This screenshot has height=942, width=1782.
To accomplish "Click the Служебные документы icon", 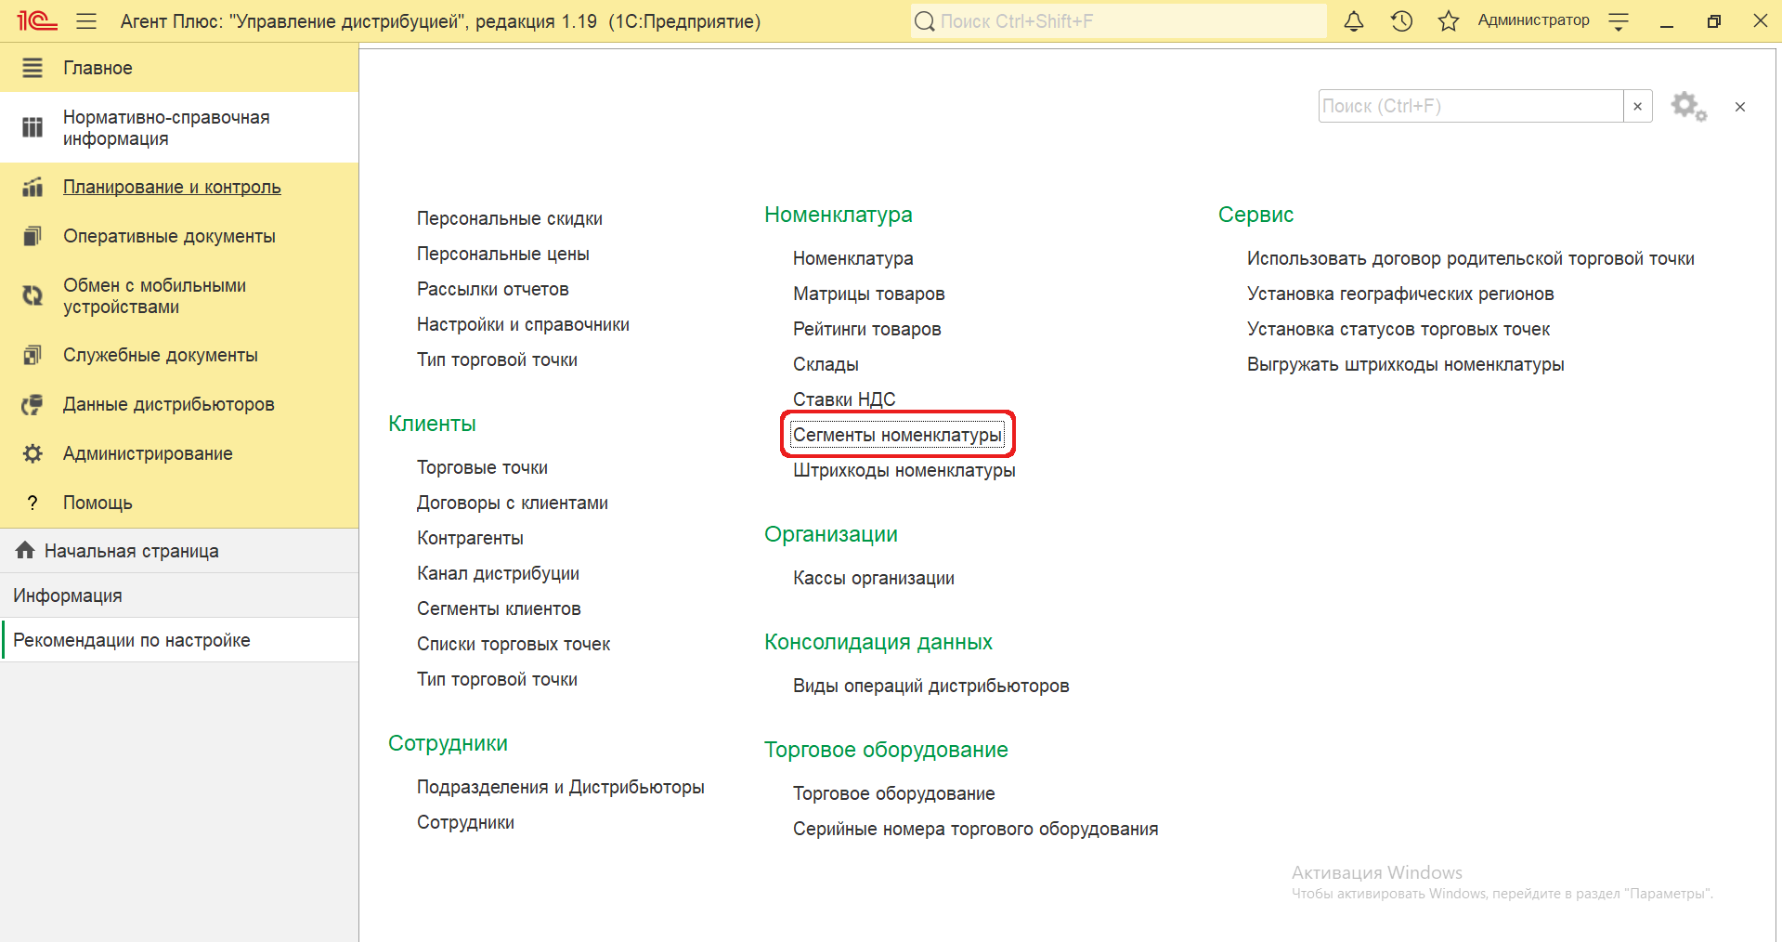I will coord(33,355).
